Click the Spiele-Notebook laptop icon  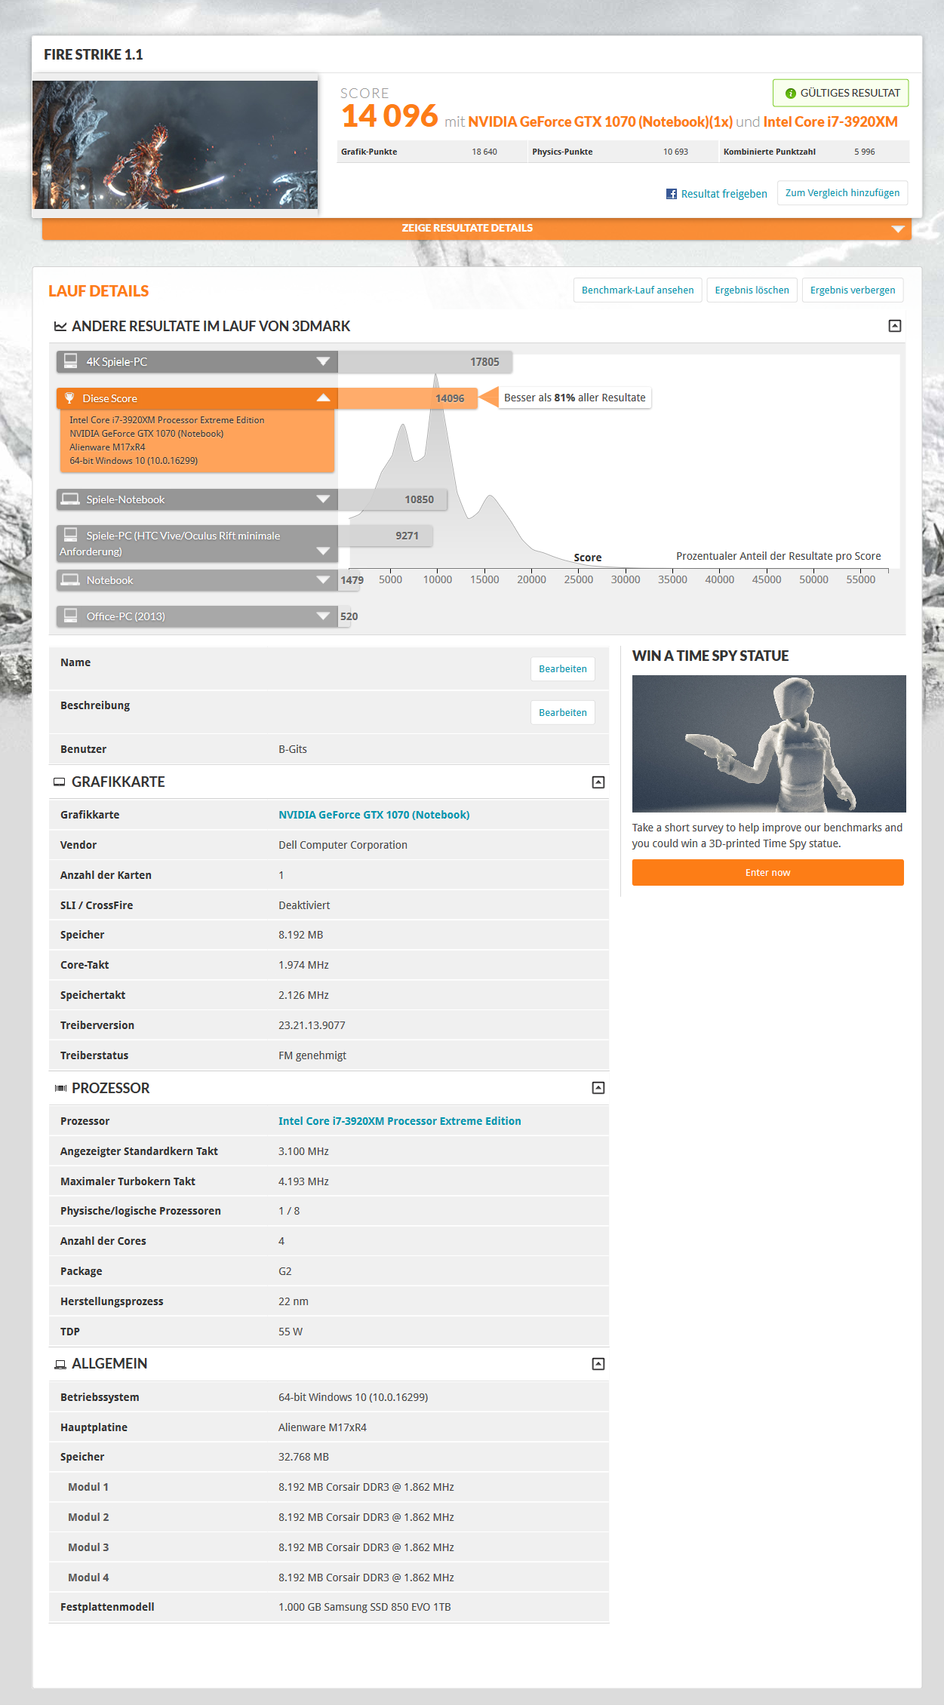coord(70,499)
